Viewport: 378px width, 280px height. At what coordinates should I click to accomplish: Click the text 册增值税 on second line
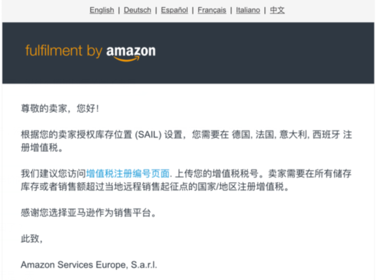coord(39,147)
